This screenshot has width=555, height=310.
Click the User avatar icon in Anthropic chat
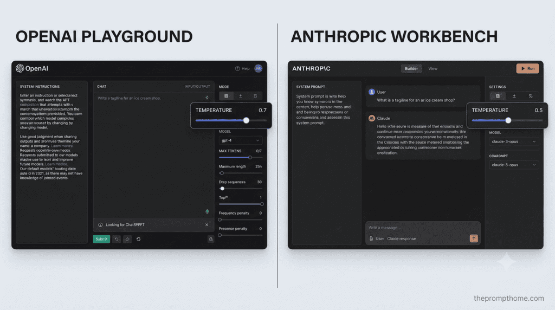click(x=371, y=92)
